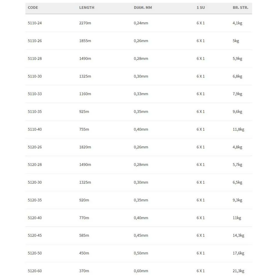277x277 pixels.
Task: Select the 450m length cell
Action: pos(84,253)
